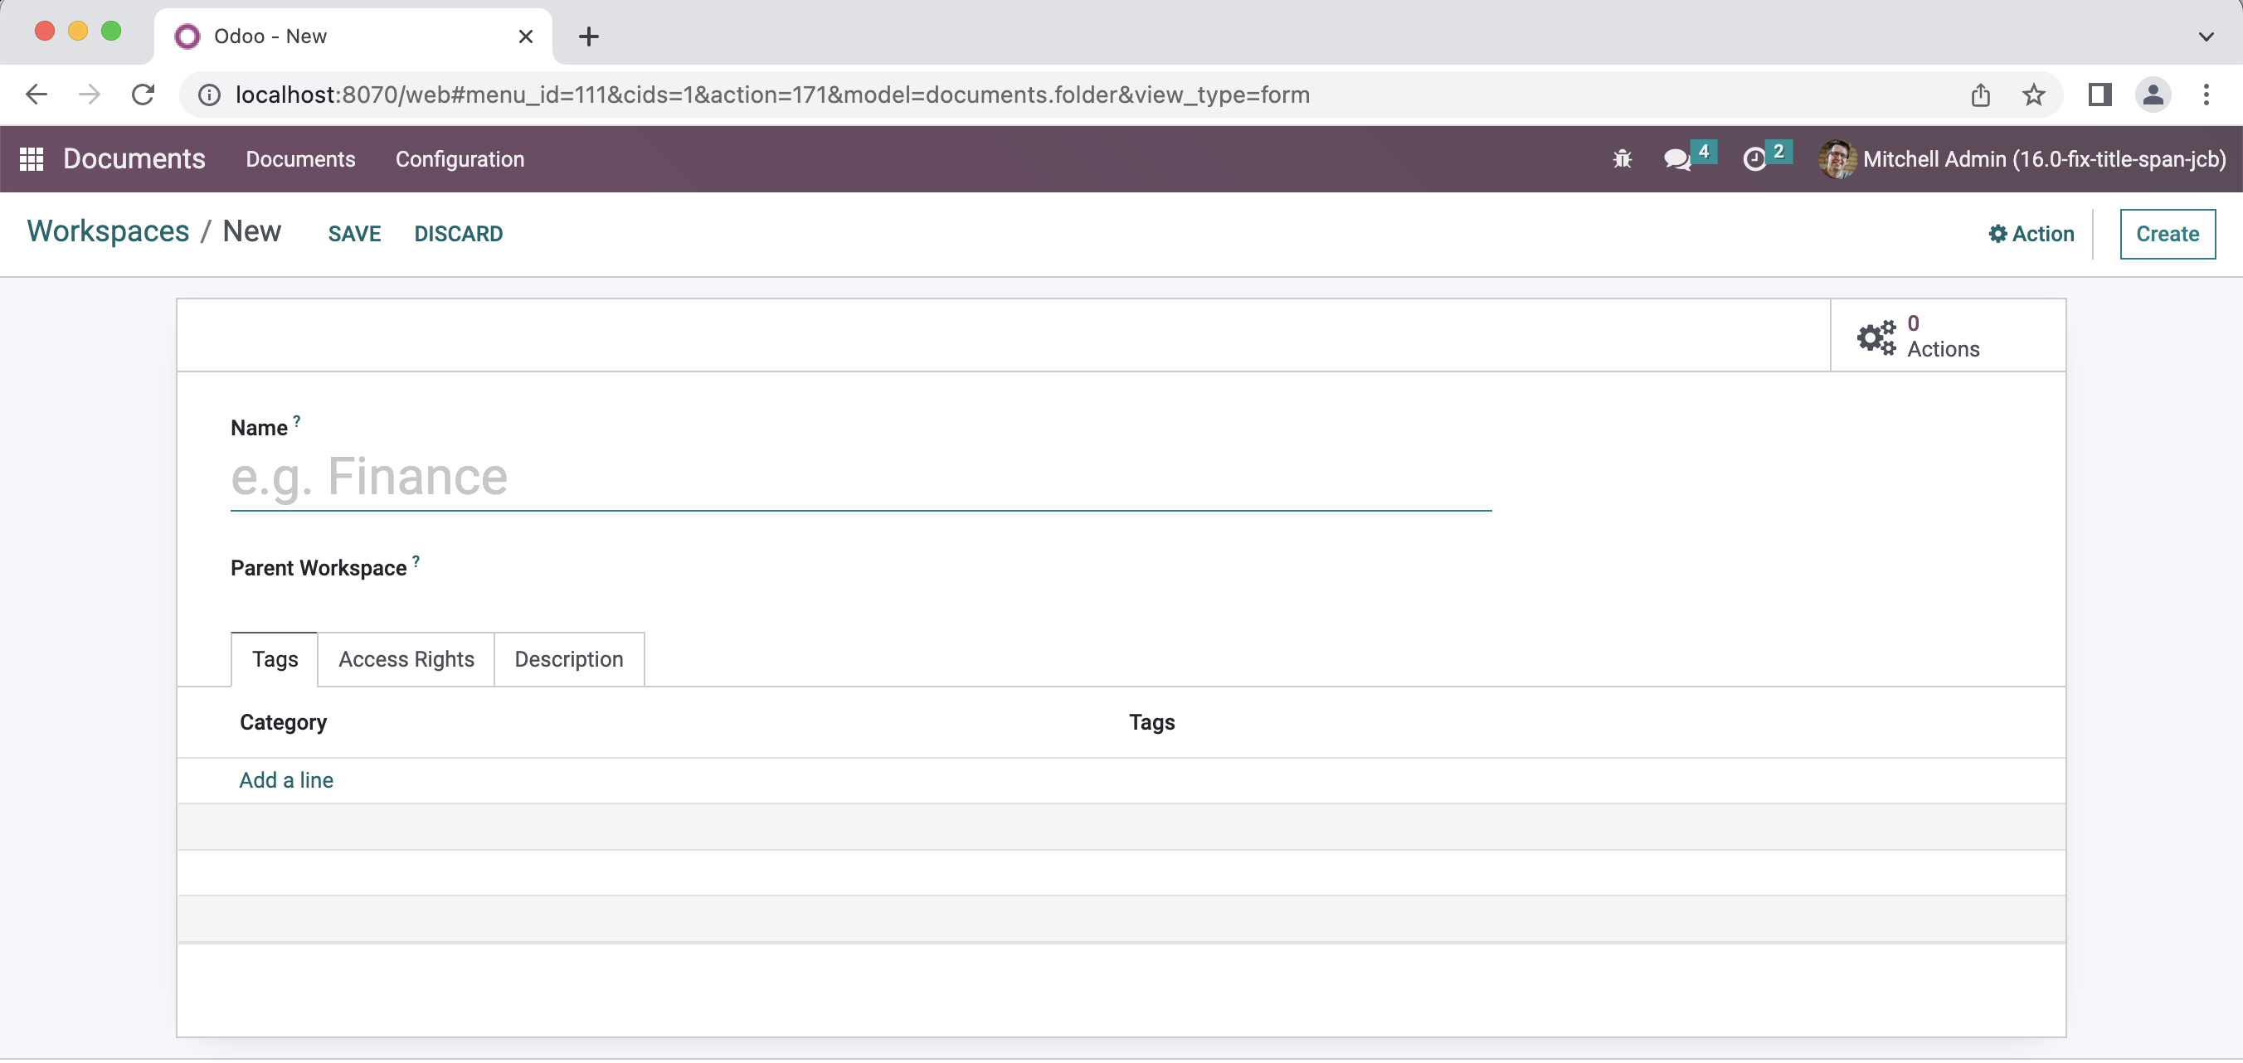
Task: Click the share icon in the address bar
Action: [x=1981, y=94]
